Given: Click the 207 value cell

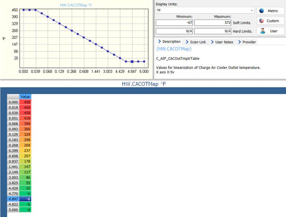Looking at the screenshot, I should [25, 156].
